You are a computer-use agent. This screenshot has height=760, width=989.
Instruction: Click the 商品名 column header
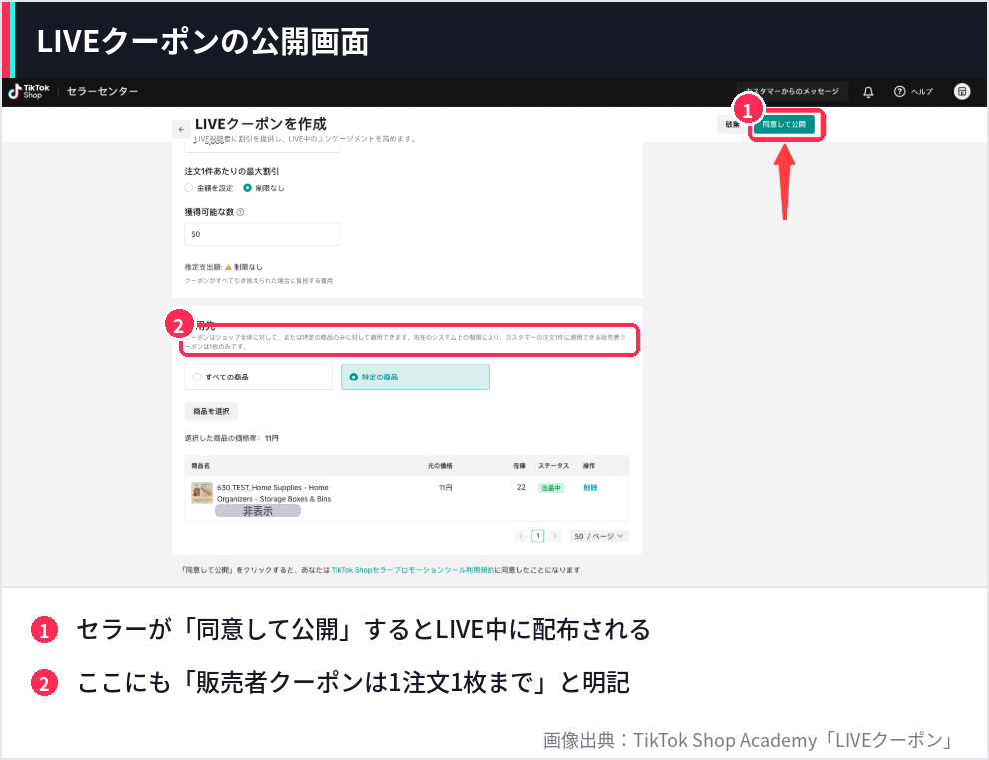click(x=201, y=466)
